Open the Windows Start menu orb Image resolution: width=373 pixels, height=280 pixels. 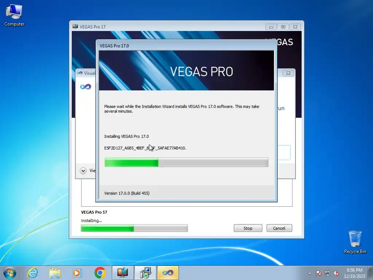[x=10, y=273]
